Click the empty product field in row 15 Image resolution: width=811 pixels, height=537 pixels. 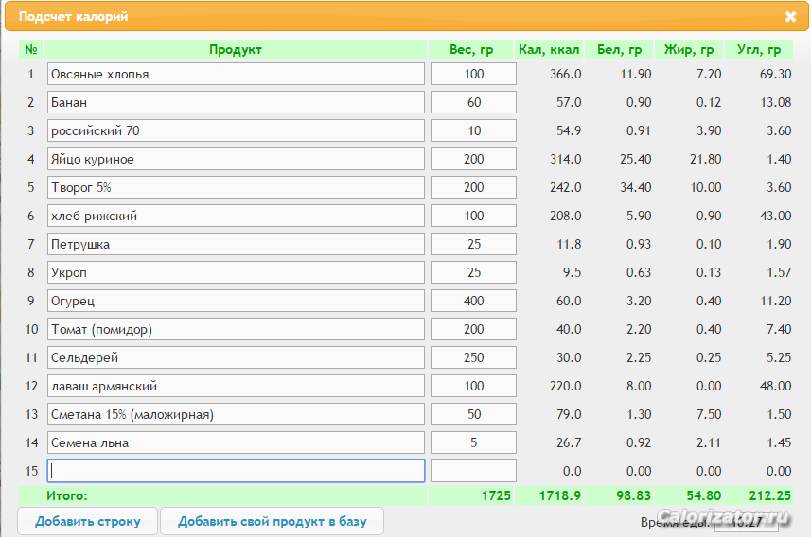[x=236, y=471]
